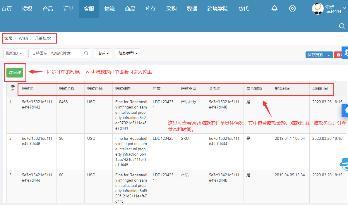Click the 订单赔款 breadcrumb
Viewport: 348px width, 205px height.
(42, 38)
